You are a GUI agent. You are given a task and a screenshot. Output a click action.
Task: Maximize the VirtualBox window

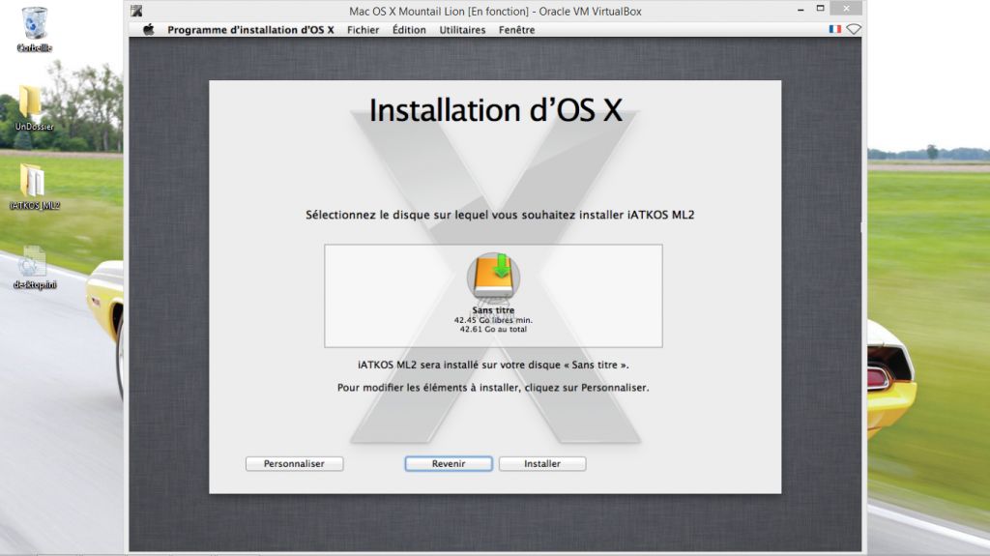point(820,11)
